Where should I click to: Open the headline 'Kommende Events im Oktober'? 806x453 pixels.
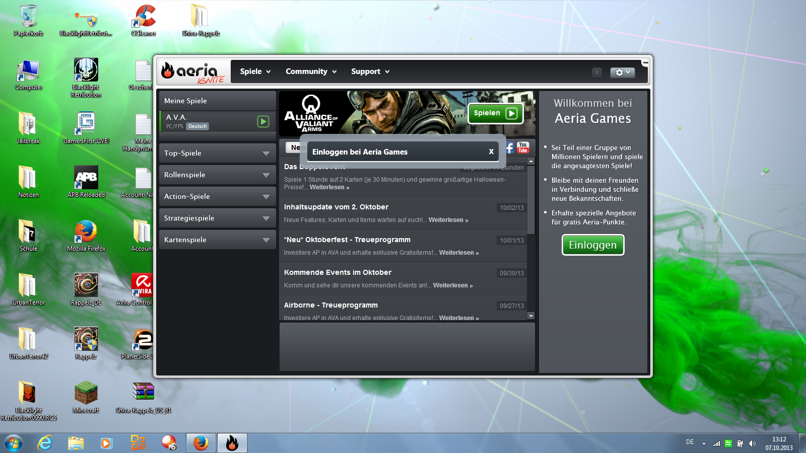click(x=338, y=272)
